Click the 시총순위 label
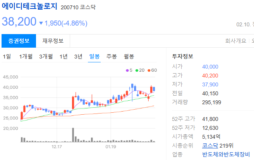 [x=183, y=146]
